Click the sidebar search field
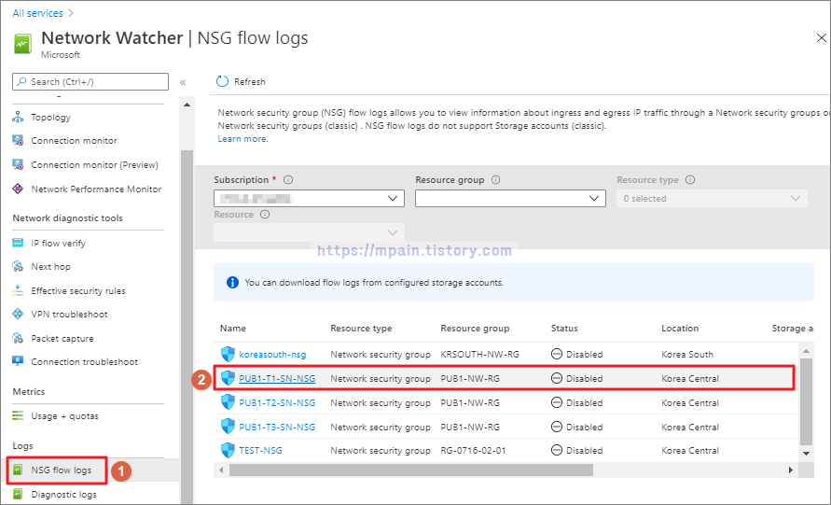 [x=90, y=82]
